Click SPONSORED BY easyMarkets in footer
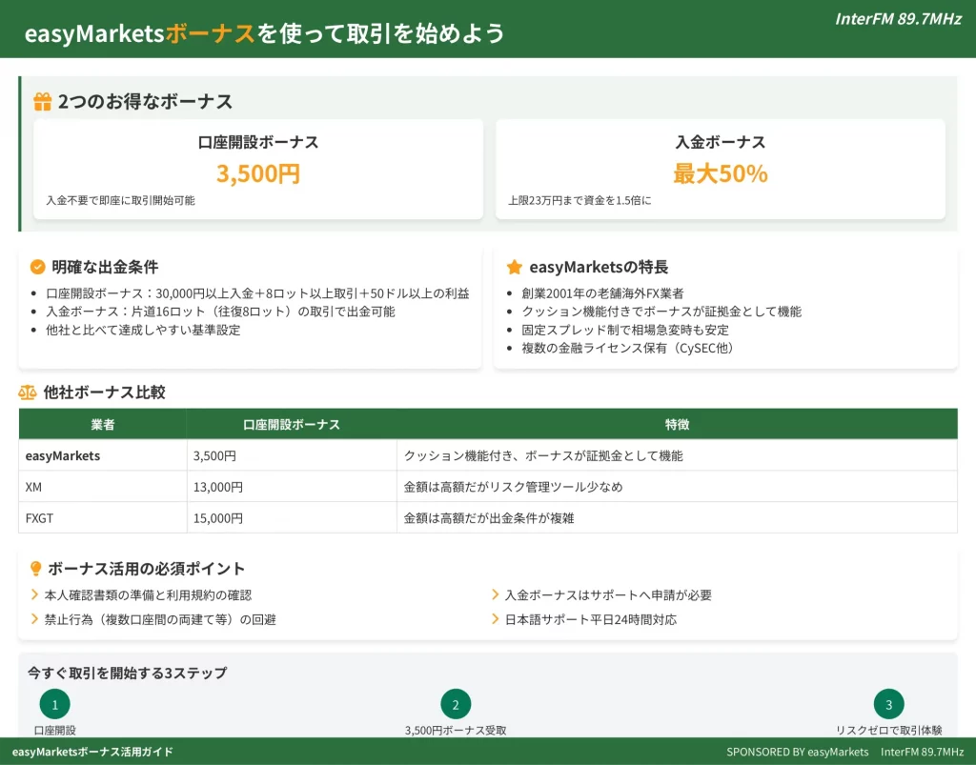 click(798, 752)
